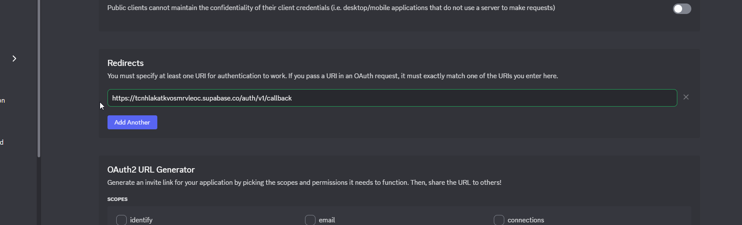The height and width of the screenshot is (225, 742).
Task: Click the Redirects section heading
Action: click(x=125, y=63)
